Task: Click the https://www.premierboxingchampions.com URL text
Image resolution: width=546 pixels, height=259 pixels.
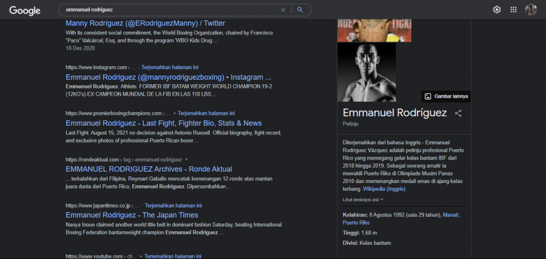Action: pyautogui.click(x=114, y=113)
